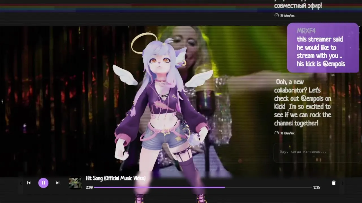Click the trash icon in the player bar
Viewport: 362px width, 203px height.
pos(334,183)
